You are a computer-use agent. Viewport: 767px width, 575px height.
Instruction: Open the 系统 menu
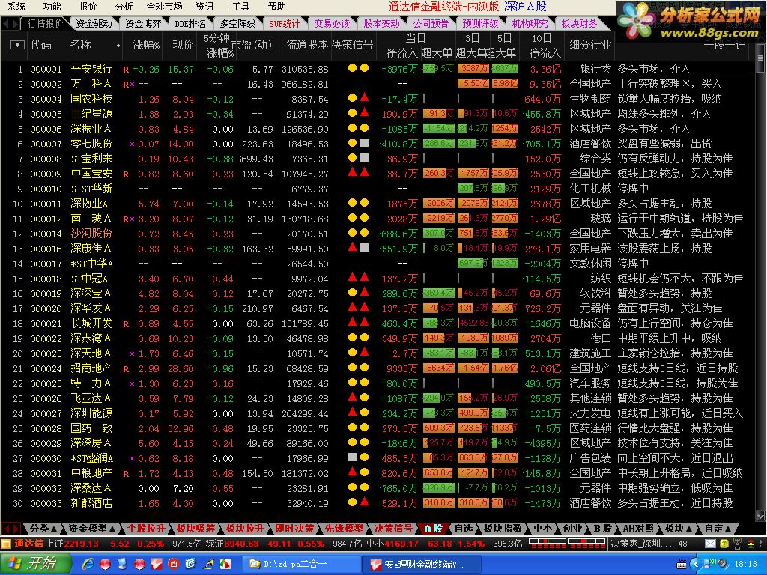(x=16, y=7)
